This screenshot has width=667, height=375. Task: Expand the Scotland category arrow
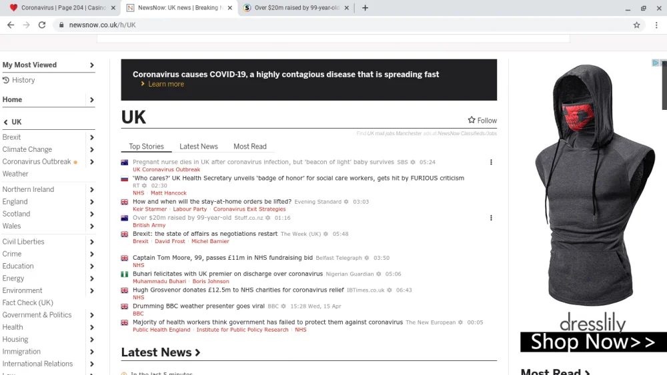[92, 214]
